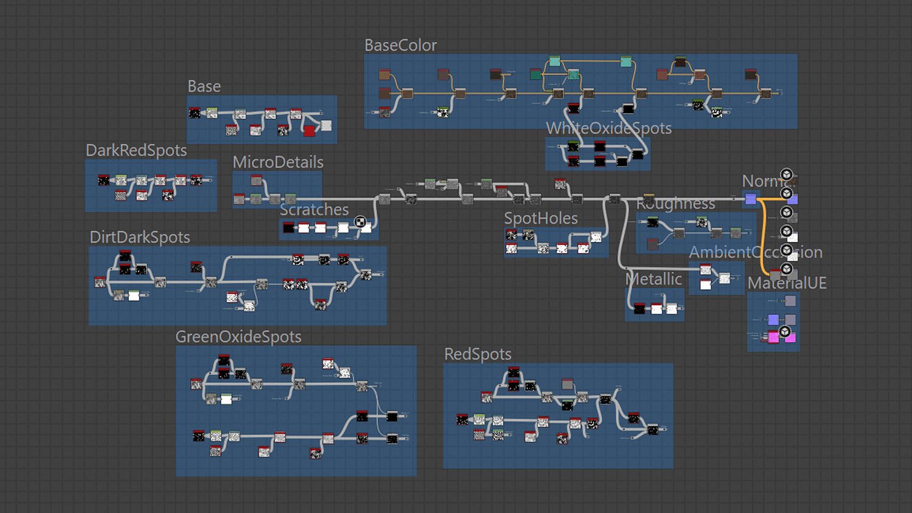
Task: Select the black node in the Metallic frame
Action: pyautogui.click(x=639, y=309)
